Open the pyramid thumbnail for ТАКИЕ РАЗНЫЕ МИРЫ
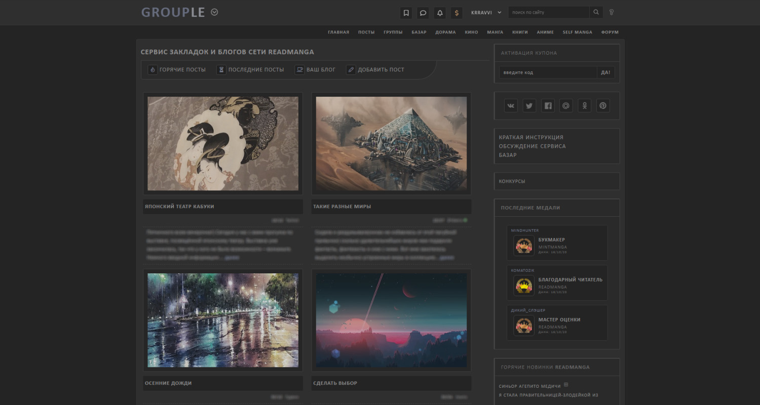The width and height of the screenshot is (760, 405). pos(391,144)
